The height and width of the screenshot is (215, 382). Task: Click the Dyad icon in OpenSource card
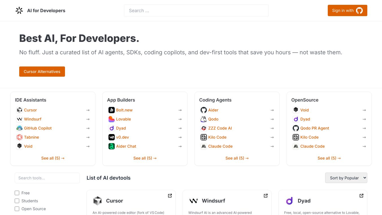click(296, 119)
